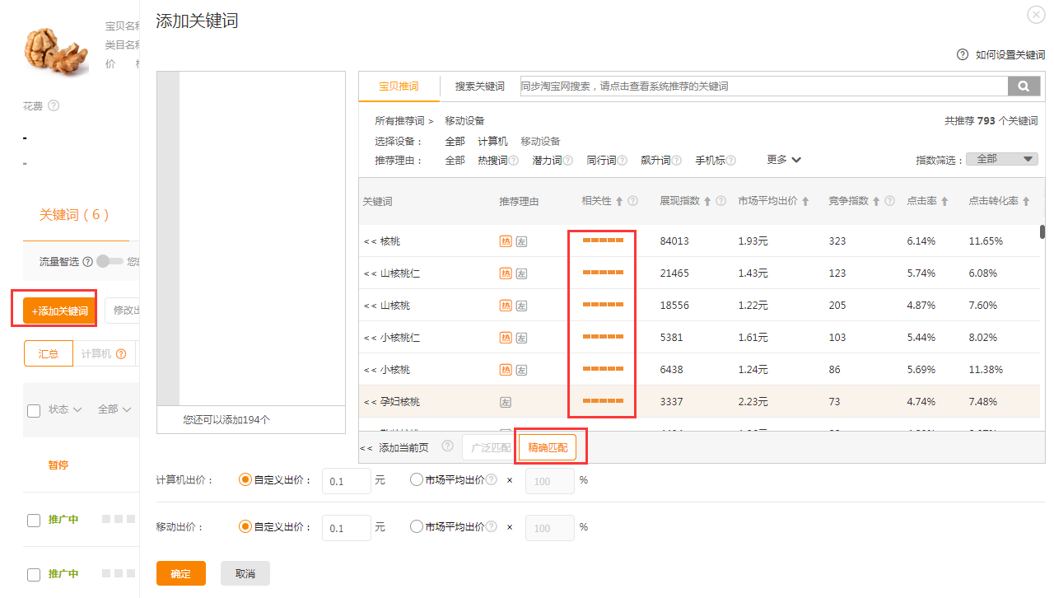1054x598 pixels.
Task: Click the 精确匹配 button
Action: pyautogui.click(x=547, y=448)
